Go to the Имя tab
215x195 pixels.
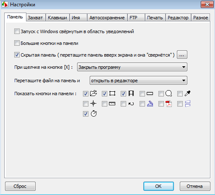[78, 18]
